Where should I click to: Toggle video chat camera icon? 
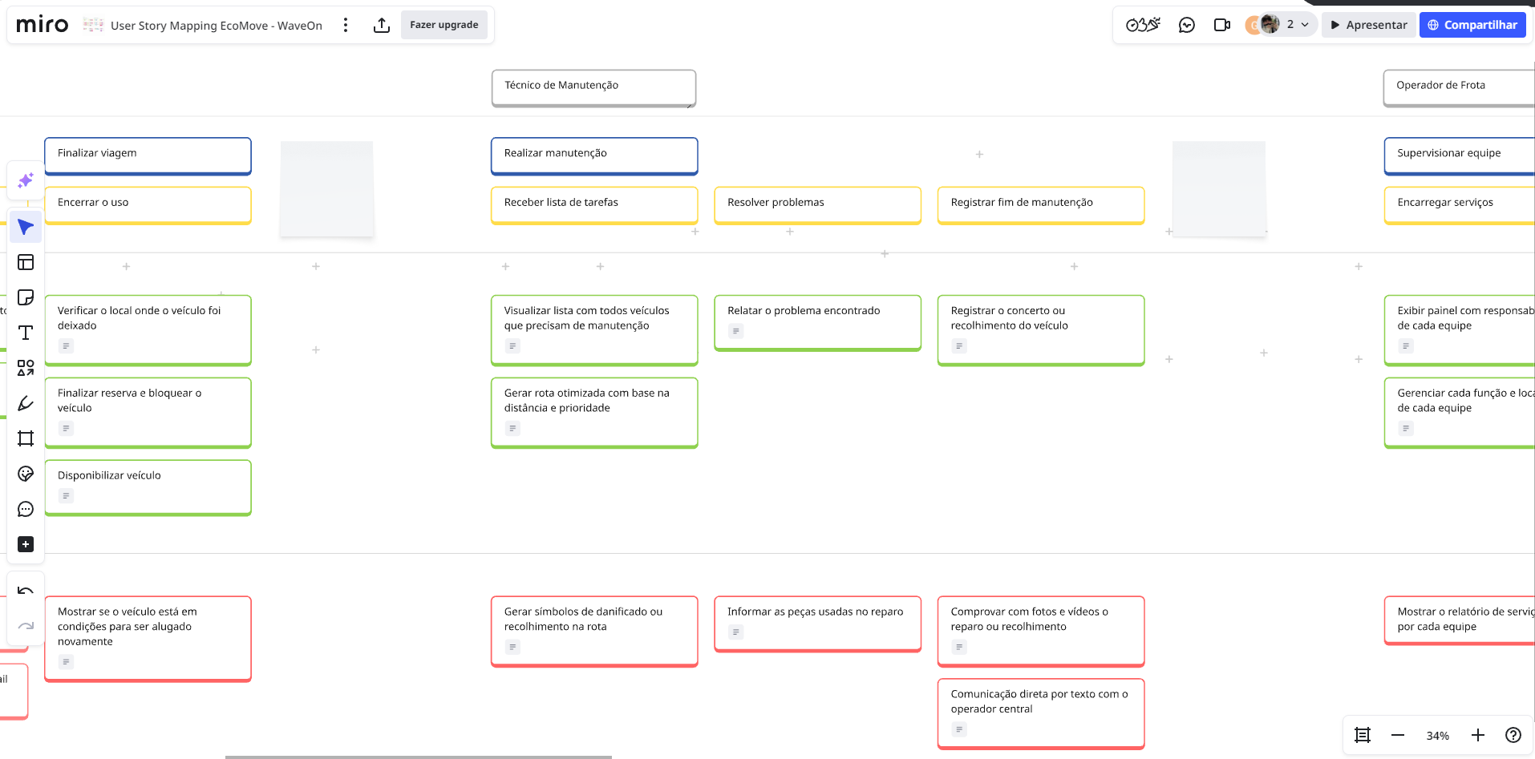1221,25
